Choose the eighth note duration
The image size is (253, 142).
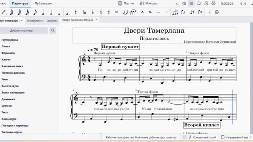35,12
